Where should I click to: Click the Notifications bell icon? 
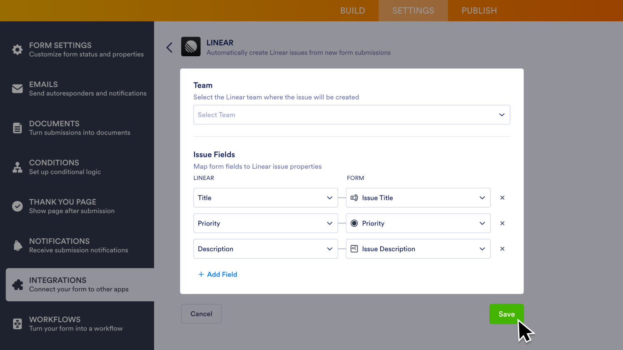pyautogui.click(x=17, y=245)
